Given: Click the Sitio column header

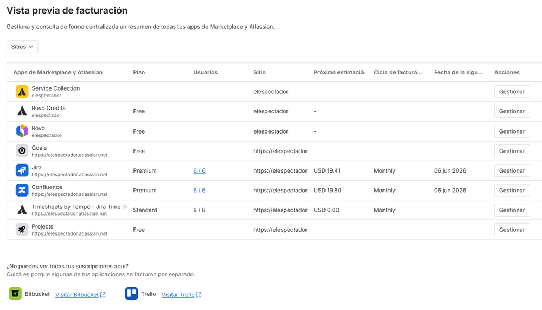Looking at the screenshot, I should click(259, 72).
